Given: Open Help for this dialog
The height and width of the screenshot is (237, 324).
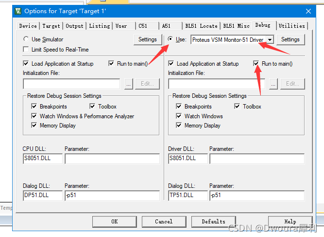Looking at the screenshot, I should [x=290, y=222].
